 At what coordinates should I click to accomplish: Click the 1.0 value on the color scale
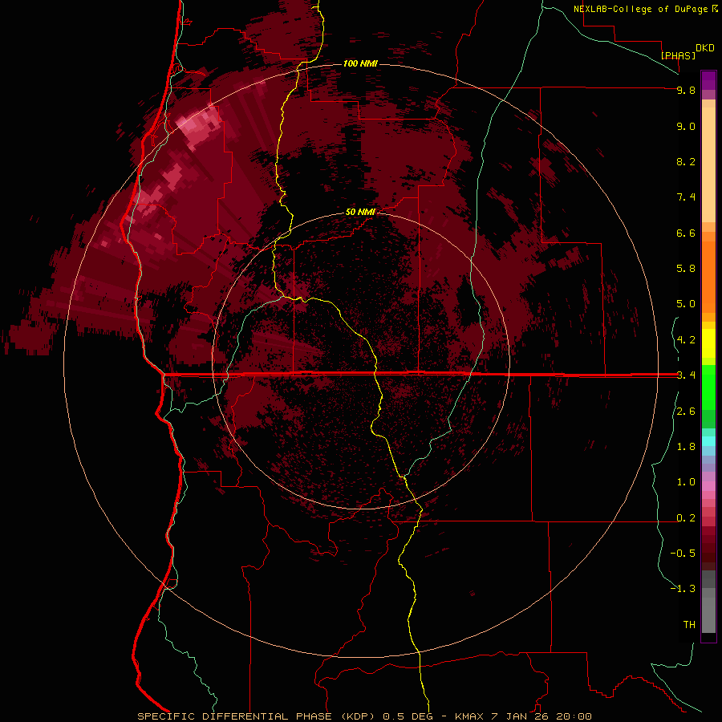[686, 482]
